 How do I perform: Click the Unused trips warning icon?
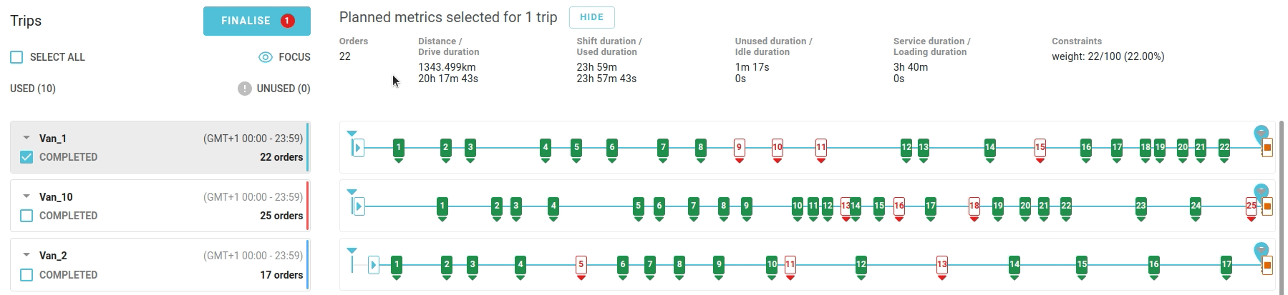(x=245, y=89)
